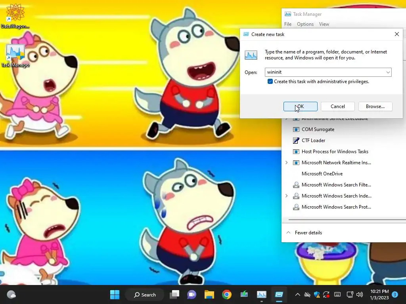
Task: Open the notification count badge
Action: point(395,294)
